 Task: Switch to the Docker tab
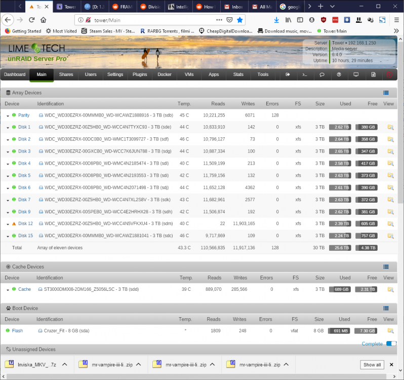coord(165,74)
